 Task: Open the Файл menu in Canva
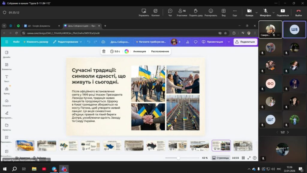[x=16, y=42]
